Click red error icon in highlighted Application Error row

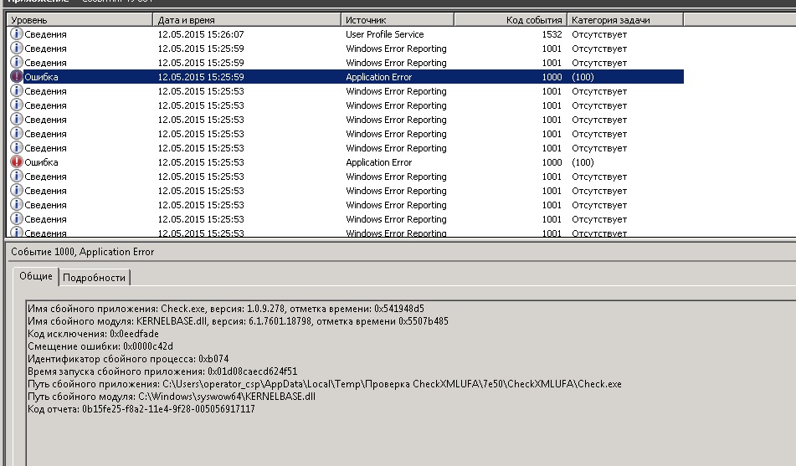tap(17, 77)
